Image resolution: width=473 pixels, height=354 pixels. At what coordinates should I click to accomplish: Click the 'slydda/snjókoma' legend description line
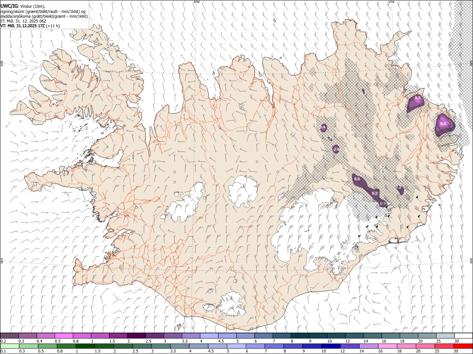pos(44,16)
